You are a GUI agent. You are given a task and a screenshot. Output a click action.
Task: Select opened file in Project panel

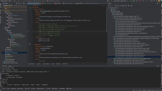[x=16, y=3]
